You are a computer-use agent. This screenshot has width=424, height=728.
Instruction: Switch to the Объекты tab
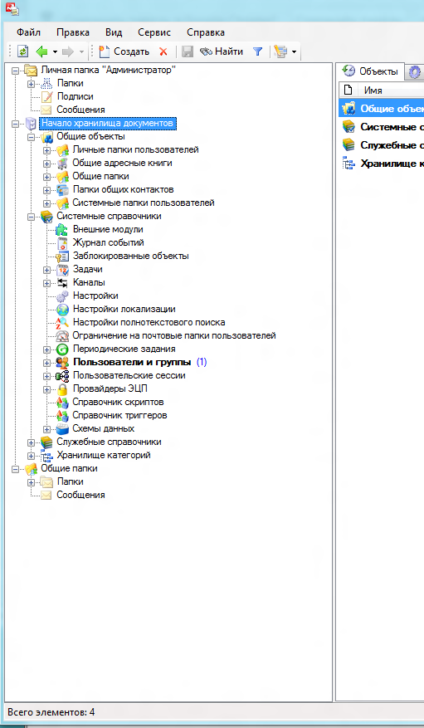coord(370,71)
